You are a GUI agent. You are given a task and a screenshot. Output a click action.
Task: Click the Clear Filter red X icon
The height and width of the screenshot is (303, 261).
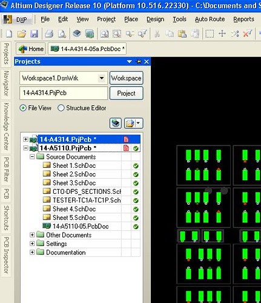click(x=248, y=33)
